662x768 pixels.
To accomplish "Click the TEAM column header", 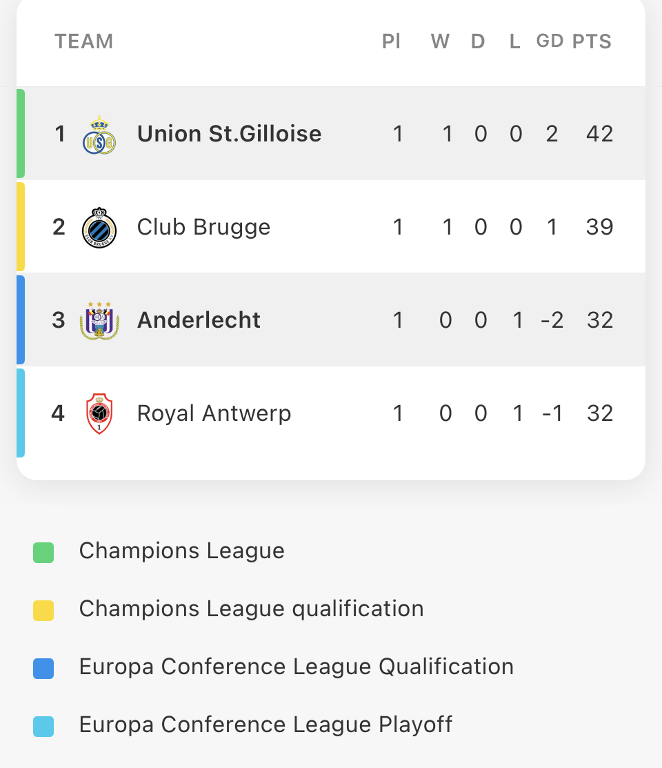I will pyautogui.click(x=83, y=41).
